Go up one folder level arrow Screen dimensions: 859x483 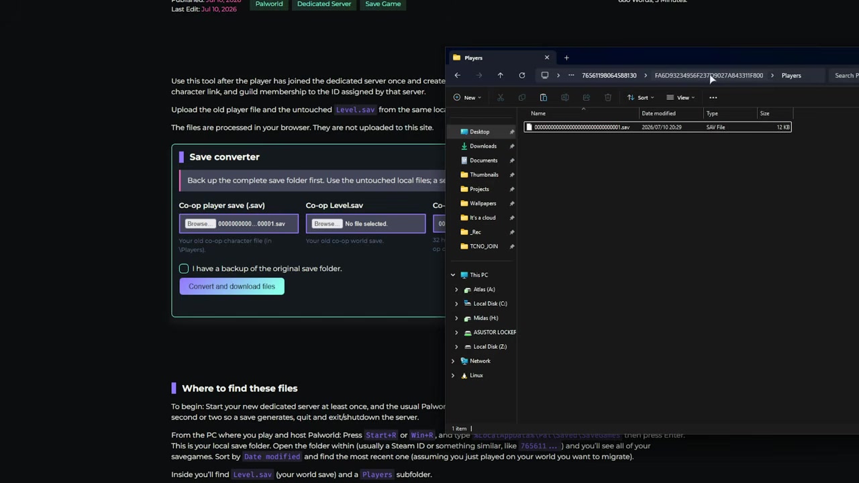(500, 75)
